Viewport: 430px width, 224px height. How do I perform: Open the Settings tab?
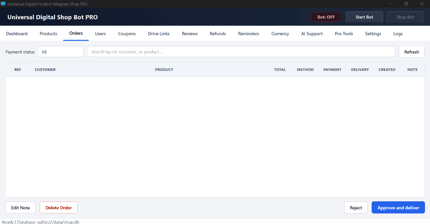click(x=373, y=34)
